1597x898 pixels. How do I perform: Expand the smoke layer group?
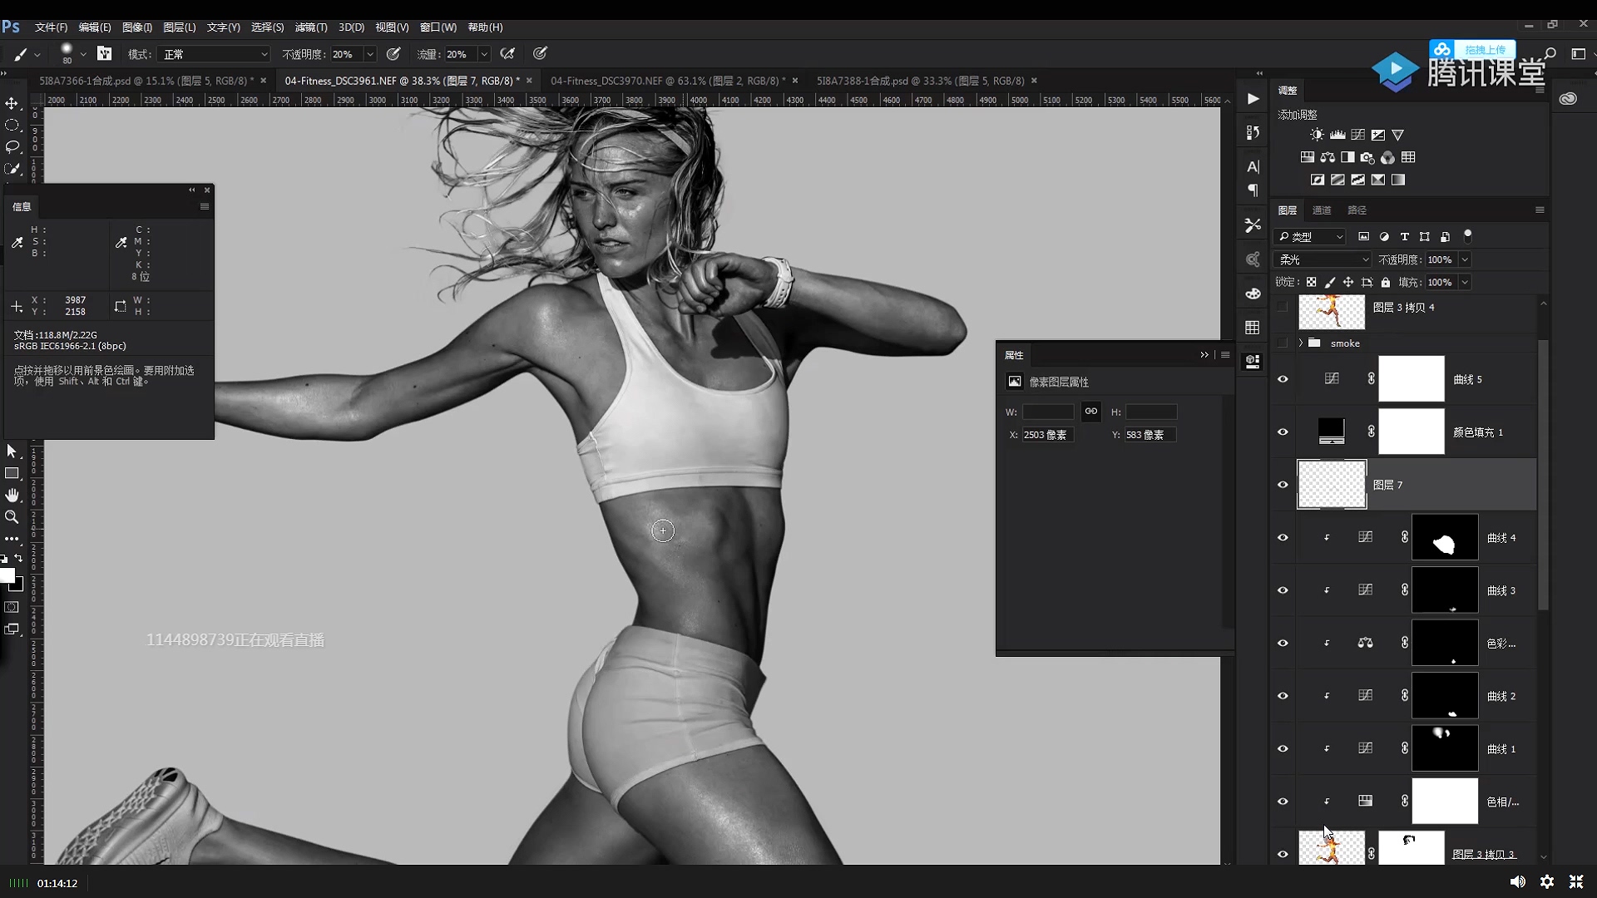coord(1301,343)
